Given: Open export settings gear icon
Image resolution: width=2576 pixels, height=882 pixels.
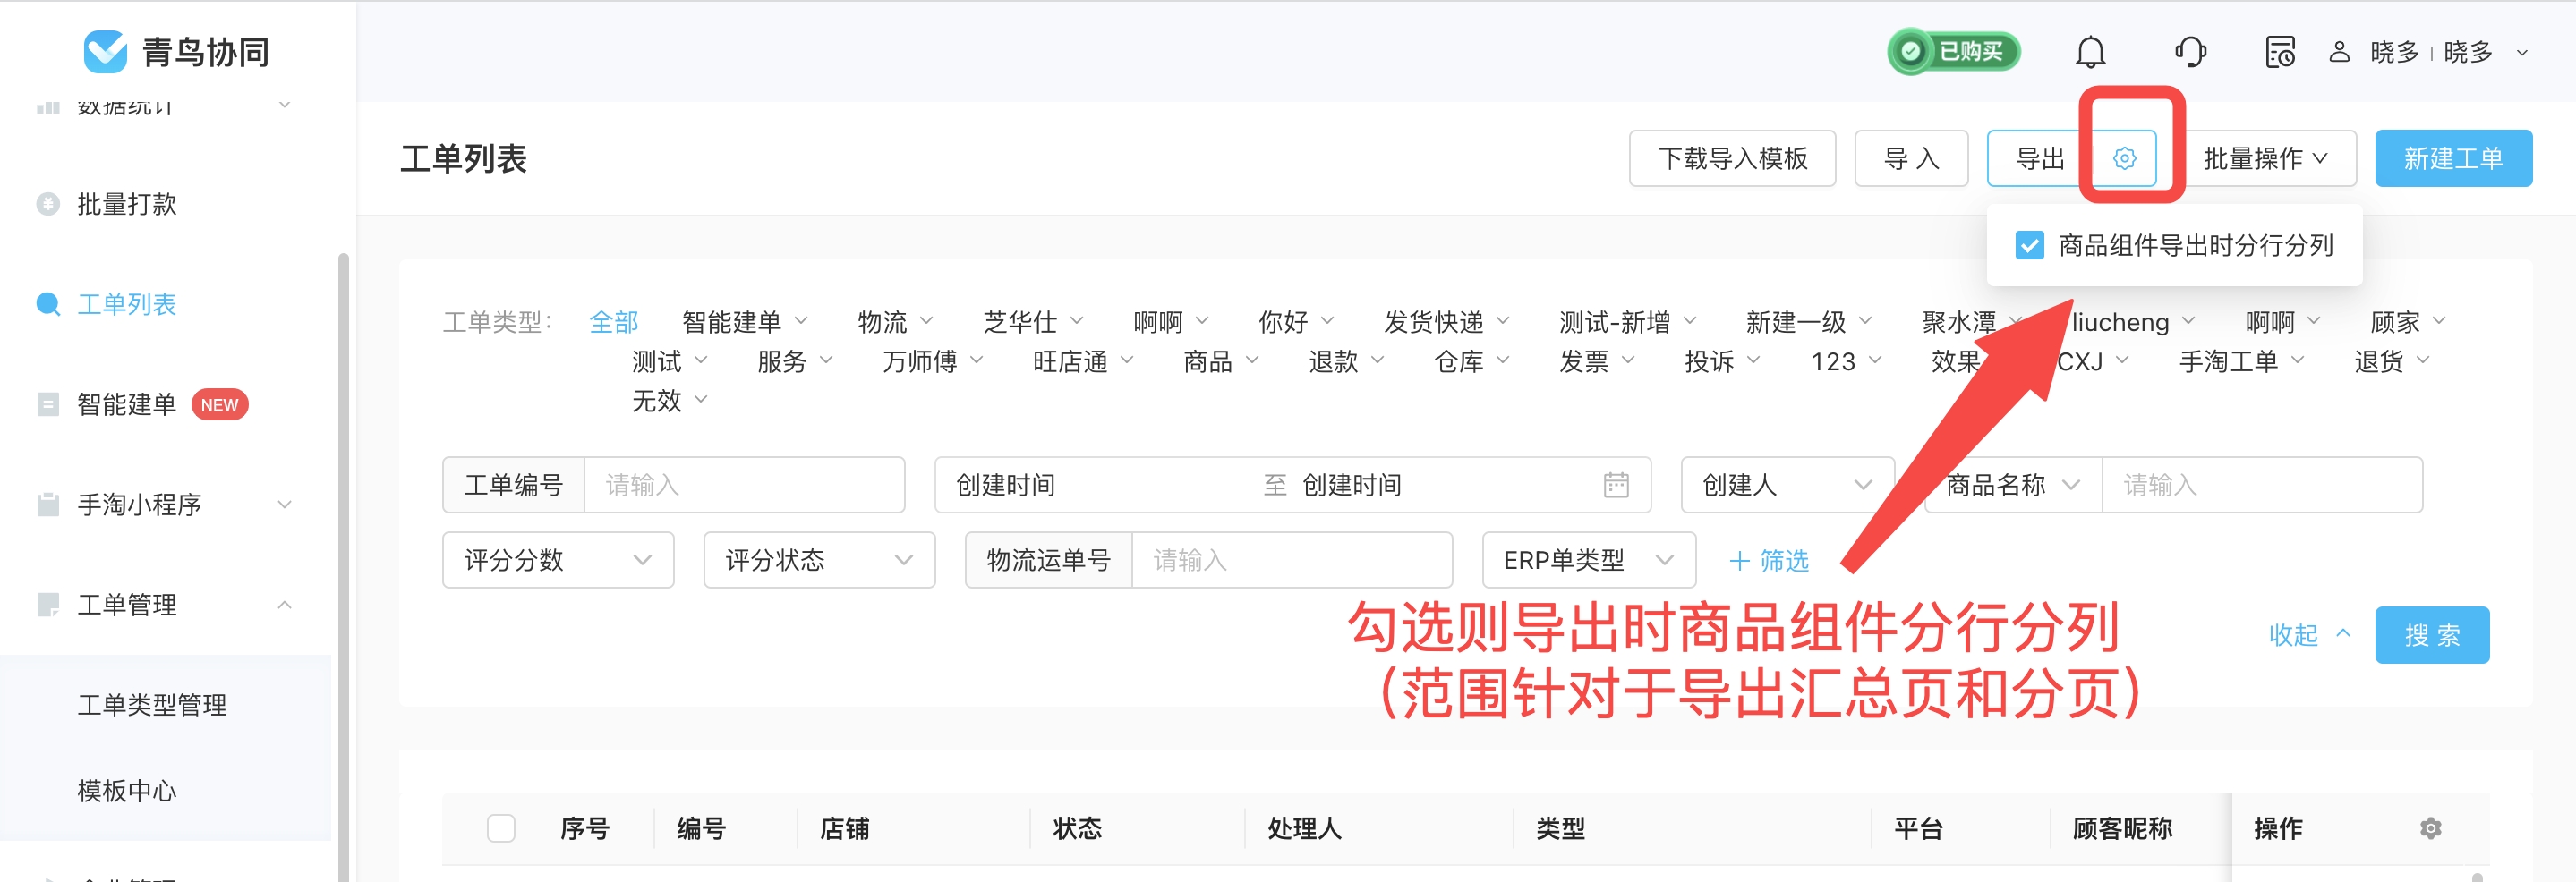Looking at the screenshot, I should pyautogui.click(x=2125, y=157).
